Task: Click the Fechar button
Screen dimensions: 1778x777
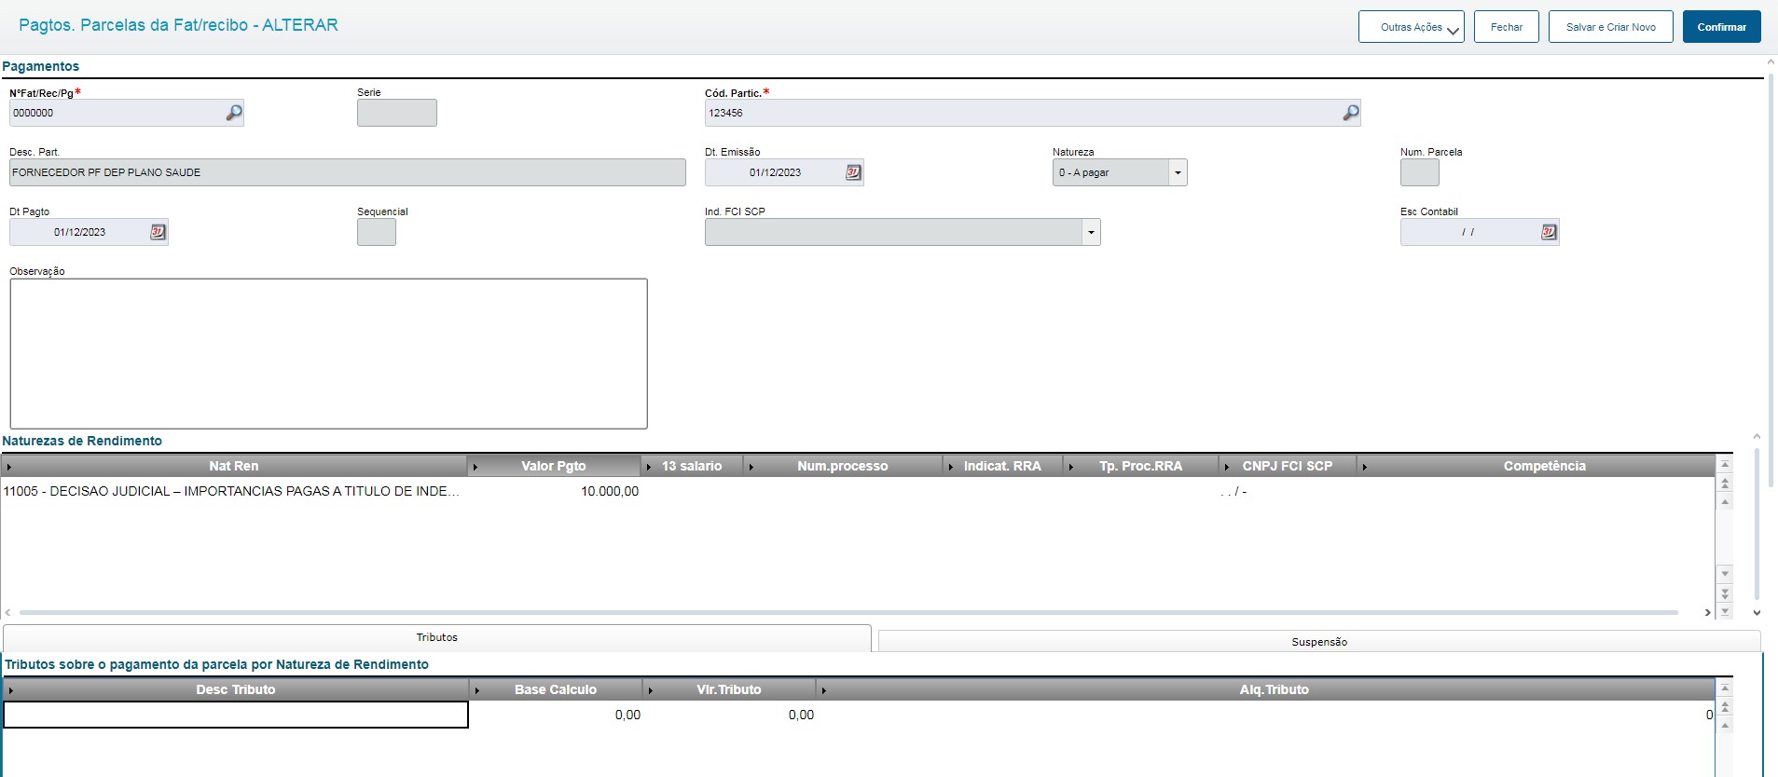Action: [1507, 27]
